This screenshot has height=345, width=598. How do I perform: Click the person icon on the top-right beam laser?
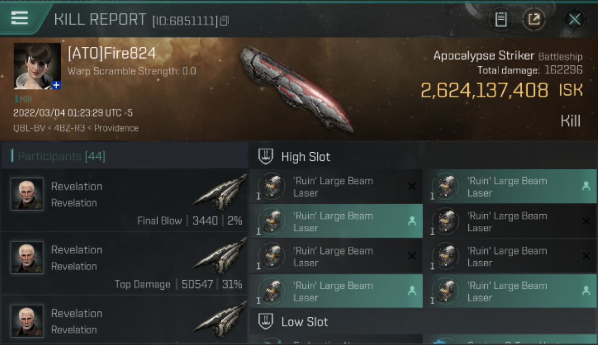tap(586, 186)
